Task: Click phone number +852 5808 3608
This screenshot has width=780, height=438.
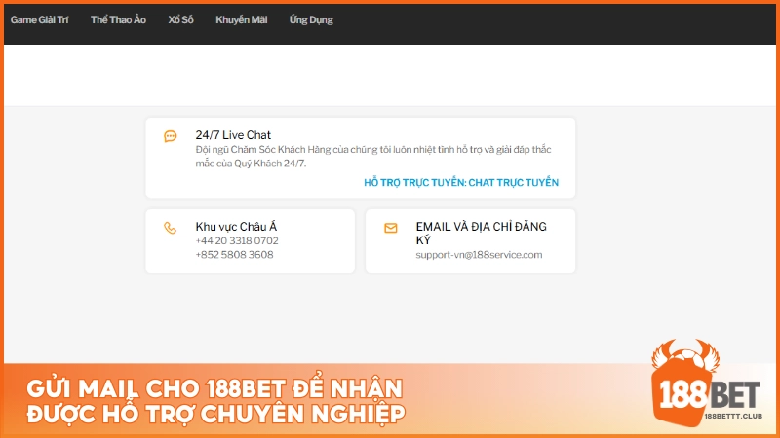Action: click(x=234, y=255)
